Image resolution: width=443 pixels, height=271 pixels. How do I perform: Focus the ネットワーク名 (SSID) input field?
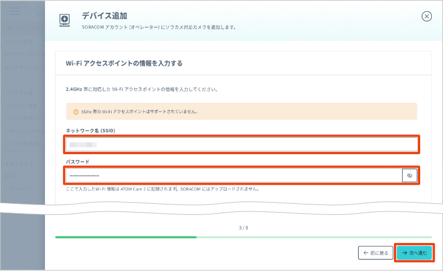242,144
